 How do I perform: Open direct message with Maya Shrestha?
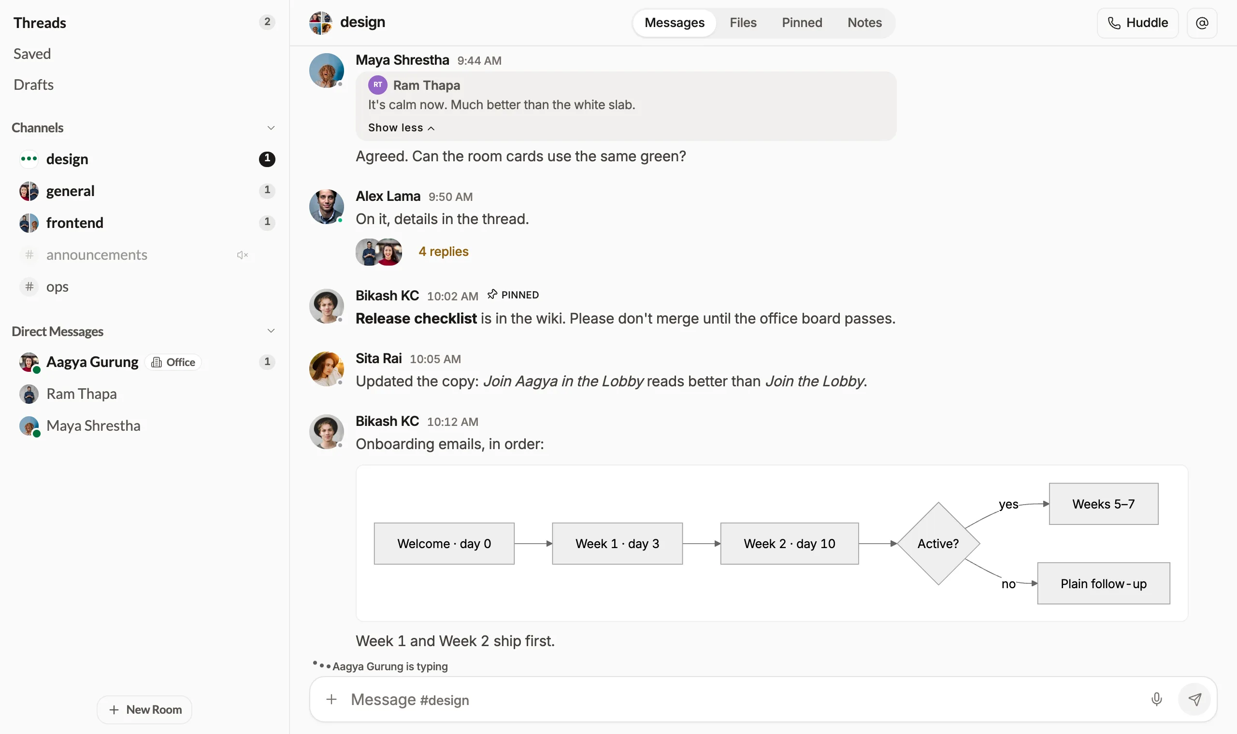[144, 425]
